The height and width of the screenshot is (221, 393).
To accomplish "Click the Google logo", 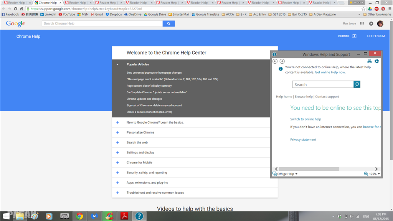I will [15, 23].
